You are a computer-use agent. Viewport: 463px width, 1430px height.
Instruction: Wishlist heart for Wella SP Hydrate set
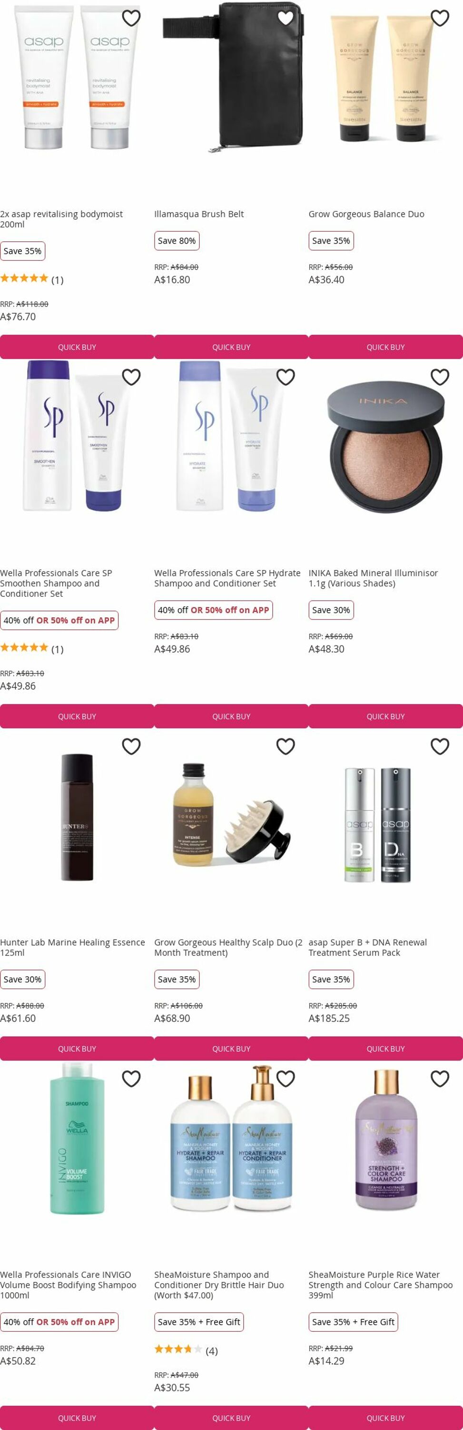click(x=286, y=377)
